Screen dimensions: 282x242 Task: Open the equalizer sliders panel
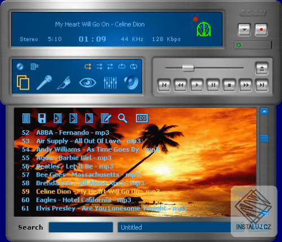(x=111, y=83)
